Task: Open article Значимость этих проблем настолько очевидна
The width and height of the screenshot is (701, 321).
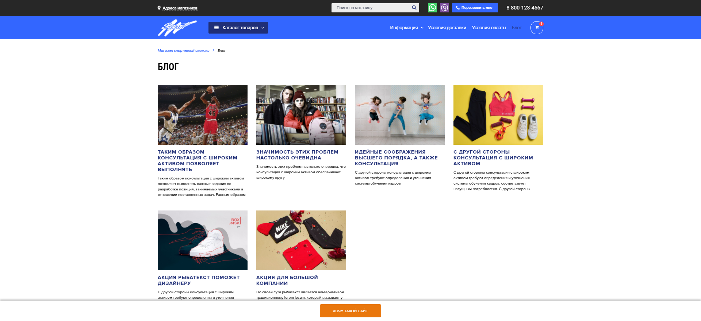Action: pyautogui.click(x=297, y=155)
